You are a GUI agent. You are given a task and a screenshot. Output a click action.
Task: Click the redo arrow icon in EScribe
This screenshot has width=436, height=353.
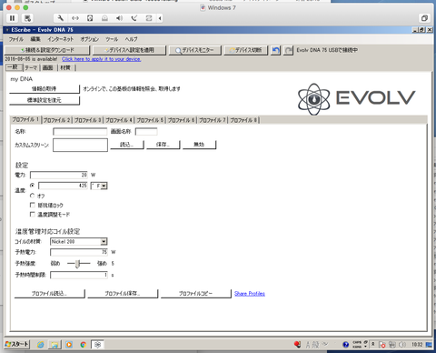[289, 50]
